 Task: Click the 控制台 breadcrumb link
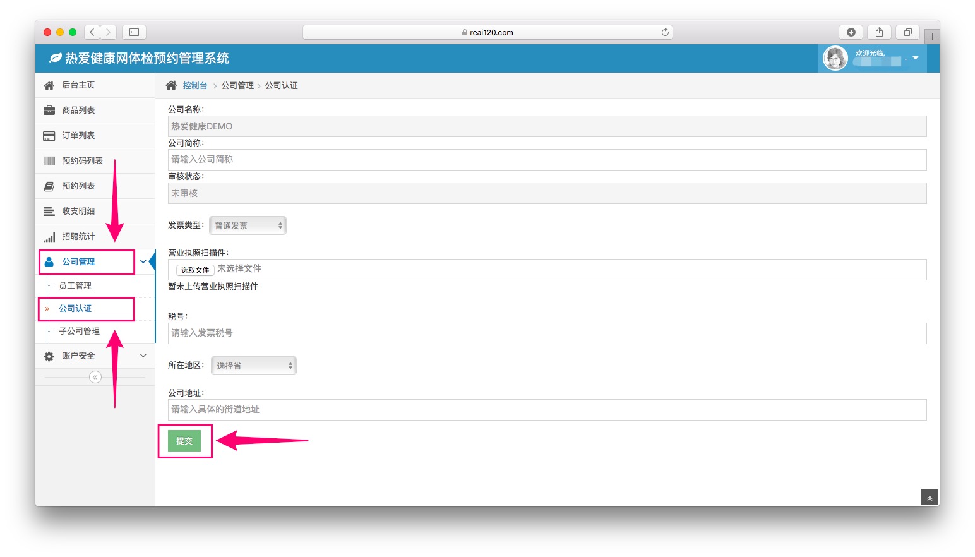coord(194,85)
